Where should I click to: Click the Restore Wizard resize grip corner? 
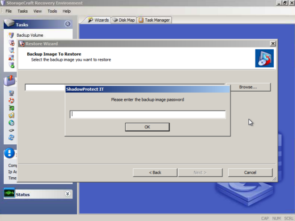coord(274,179)
